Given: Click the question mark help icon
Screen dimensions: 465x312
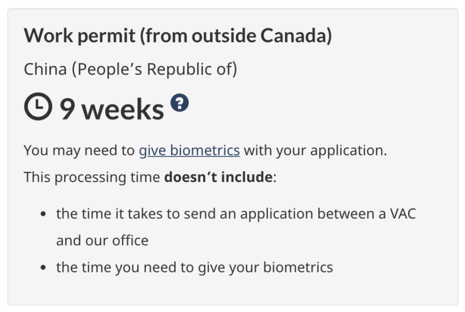Looking at the screenshot, I should pos(180,104).
